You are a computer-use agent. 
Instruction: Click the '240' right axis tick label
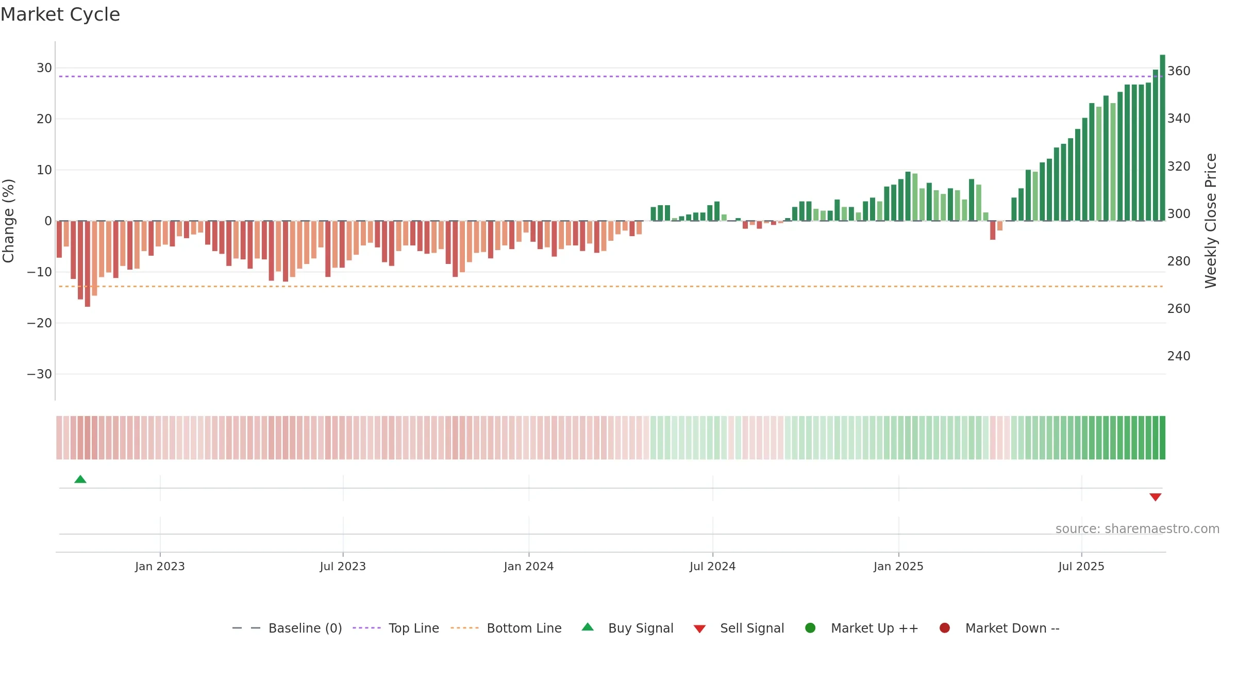(1179, 356)
